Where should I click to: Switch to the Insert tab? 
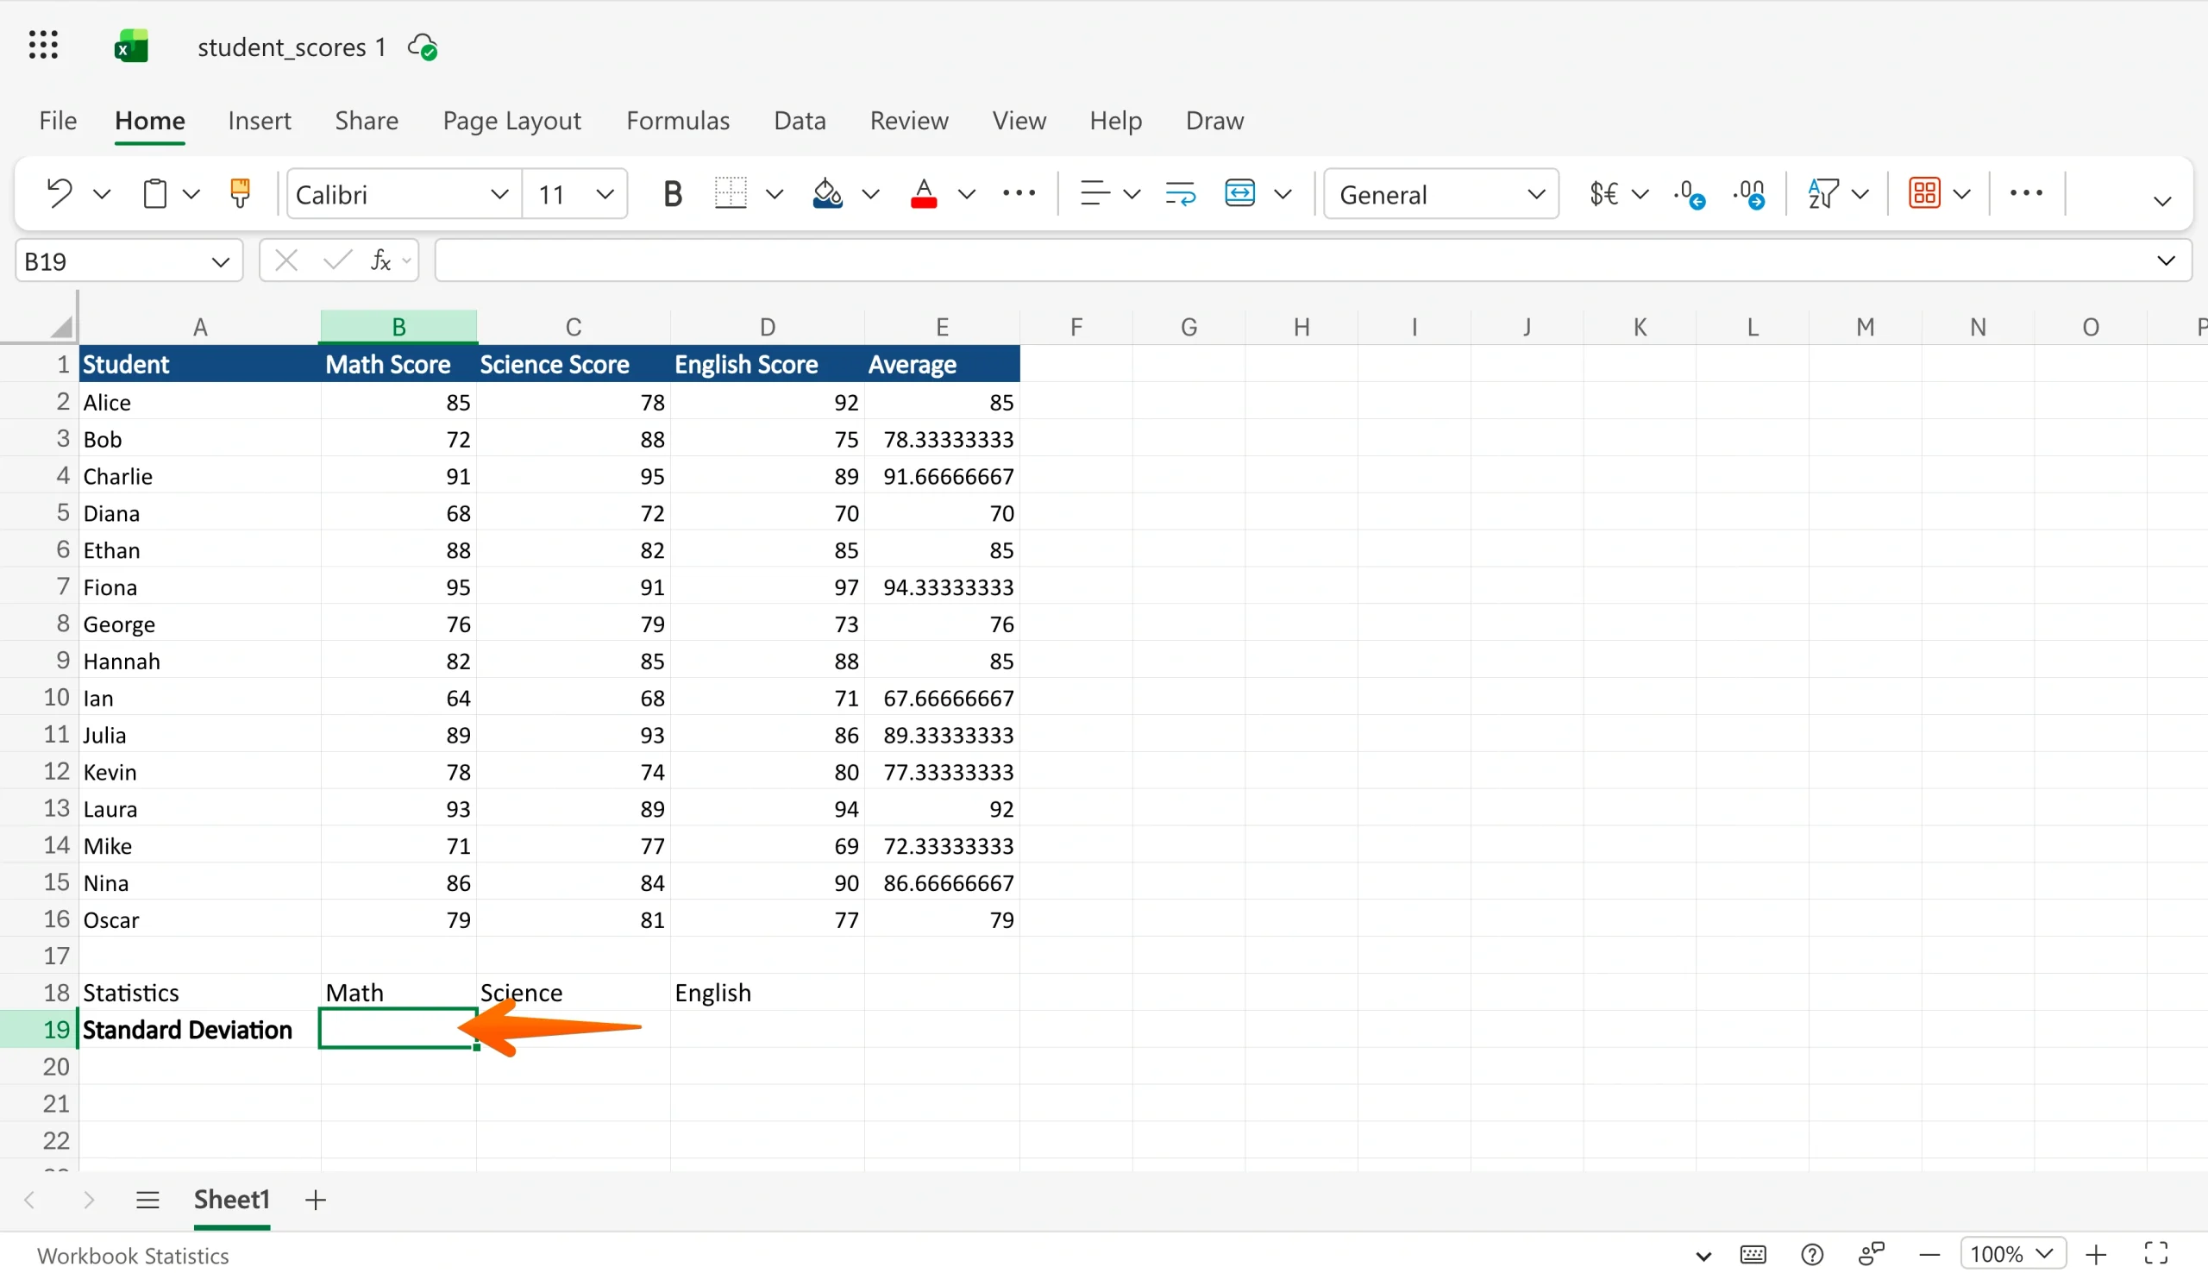(260, 121)
